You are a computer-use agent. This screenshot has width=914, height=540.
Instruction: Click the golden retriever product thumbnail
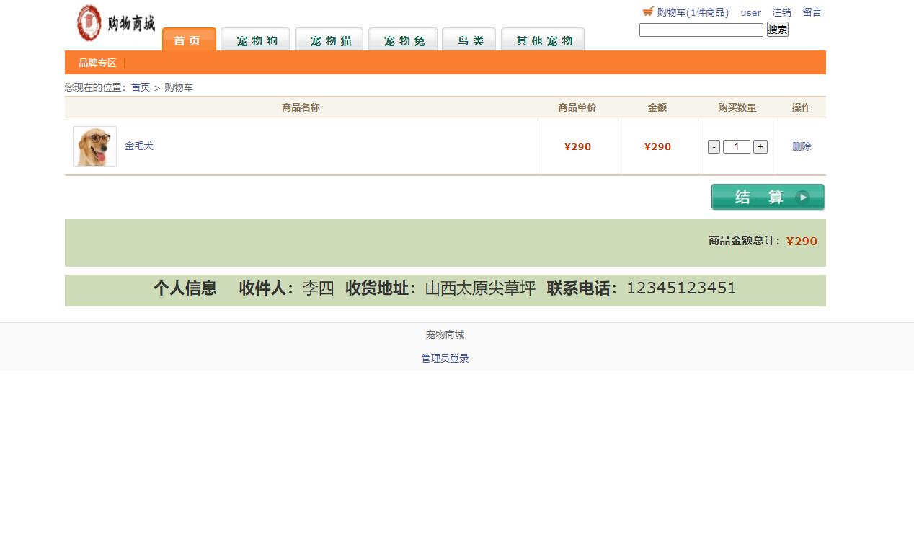click(x=94, y=146)
